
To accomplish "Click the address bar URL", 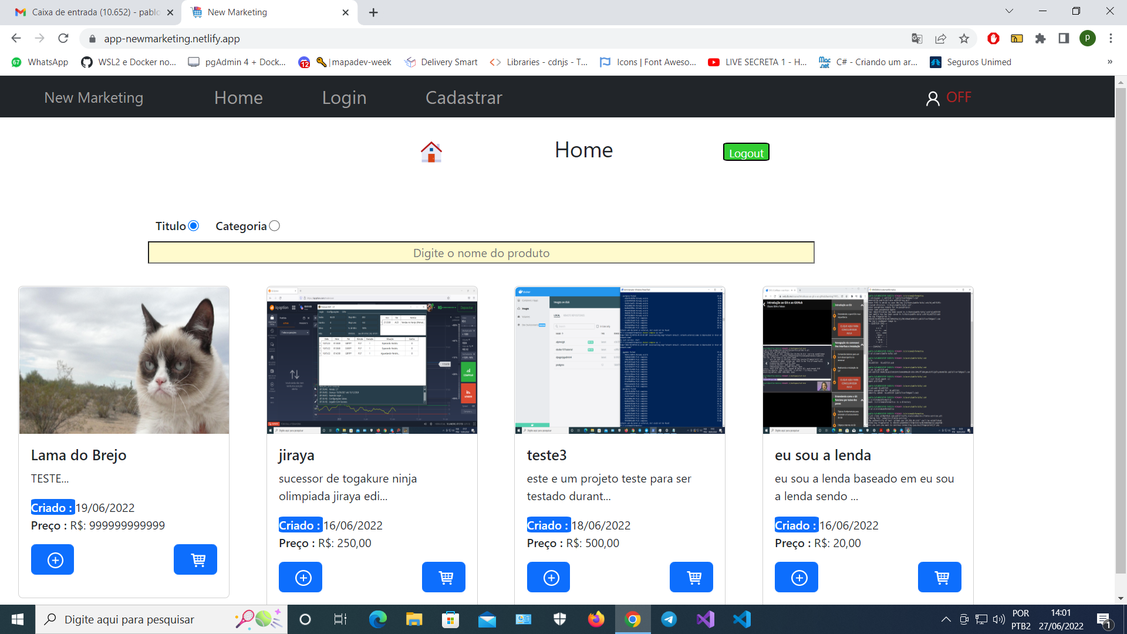I will click(172, 39).
